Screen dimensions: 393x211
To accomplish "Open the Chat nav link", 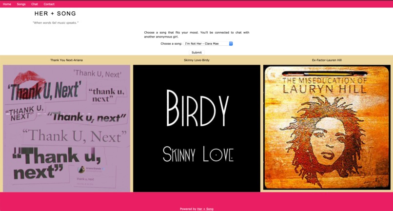I will tap(35, 4).
